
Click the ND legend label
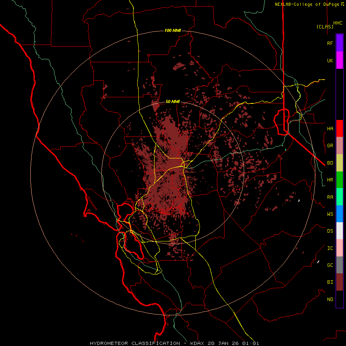330,299
